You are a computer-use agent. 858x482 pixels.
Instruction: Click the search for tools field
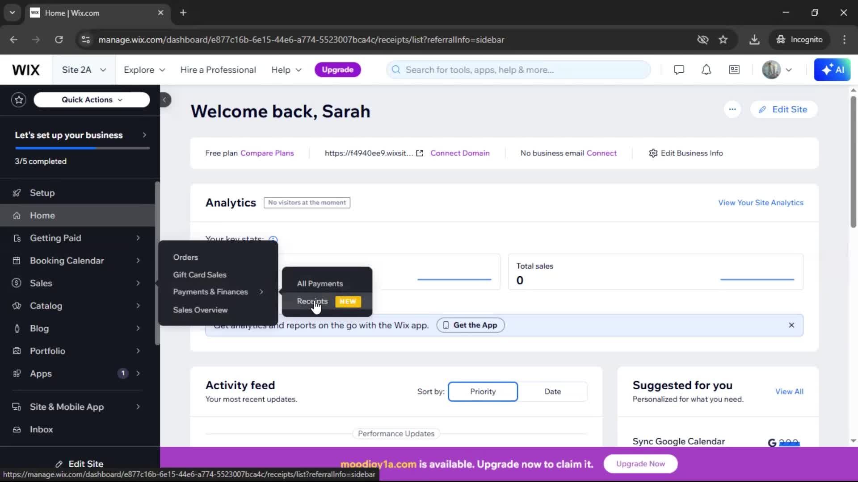tap(518, 70)
